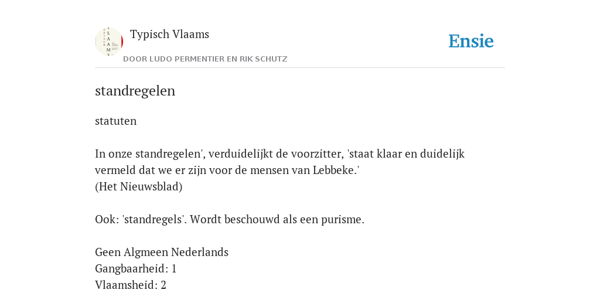
Task: Click the 'Geen Algmeen Nederlands' label
Action: (x=162, y=253)
